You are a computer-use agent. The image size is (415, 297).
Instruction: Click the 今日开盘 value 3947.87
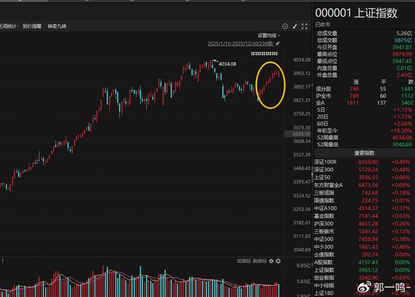tap(402, 47)
